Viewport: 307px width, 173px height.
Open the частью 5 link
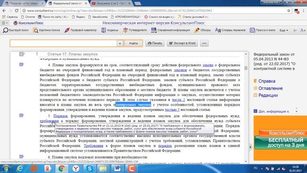(x=172, y=110)
